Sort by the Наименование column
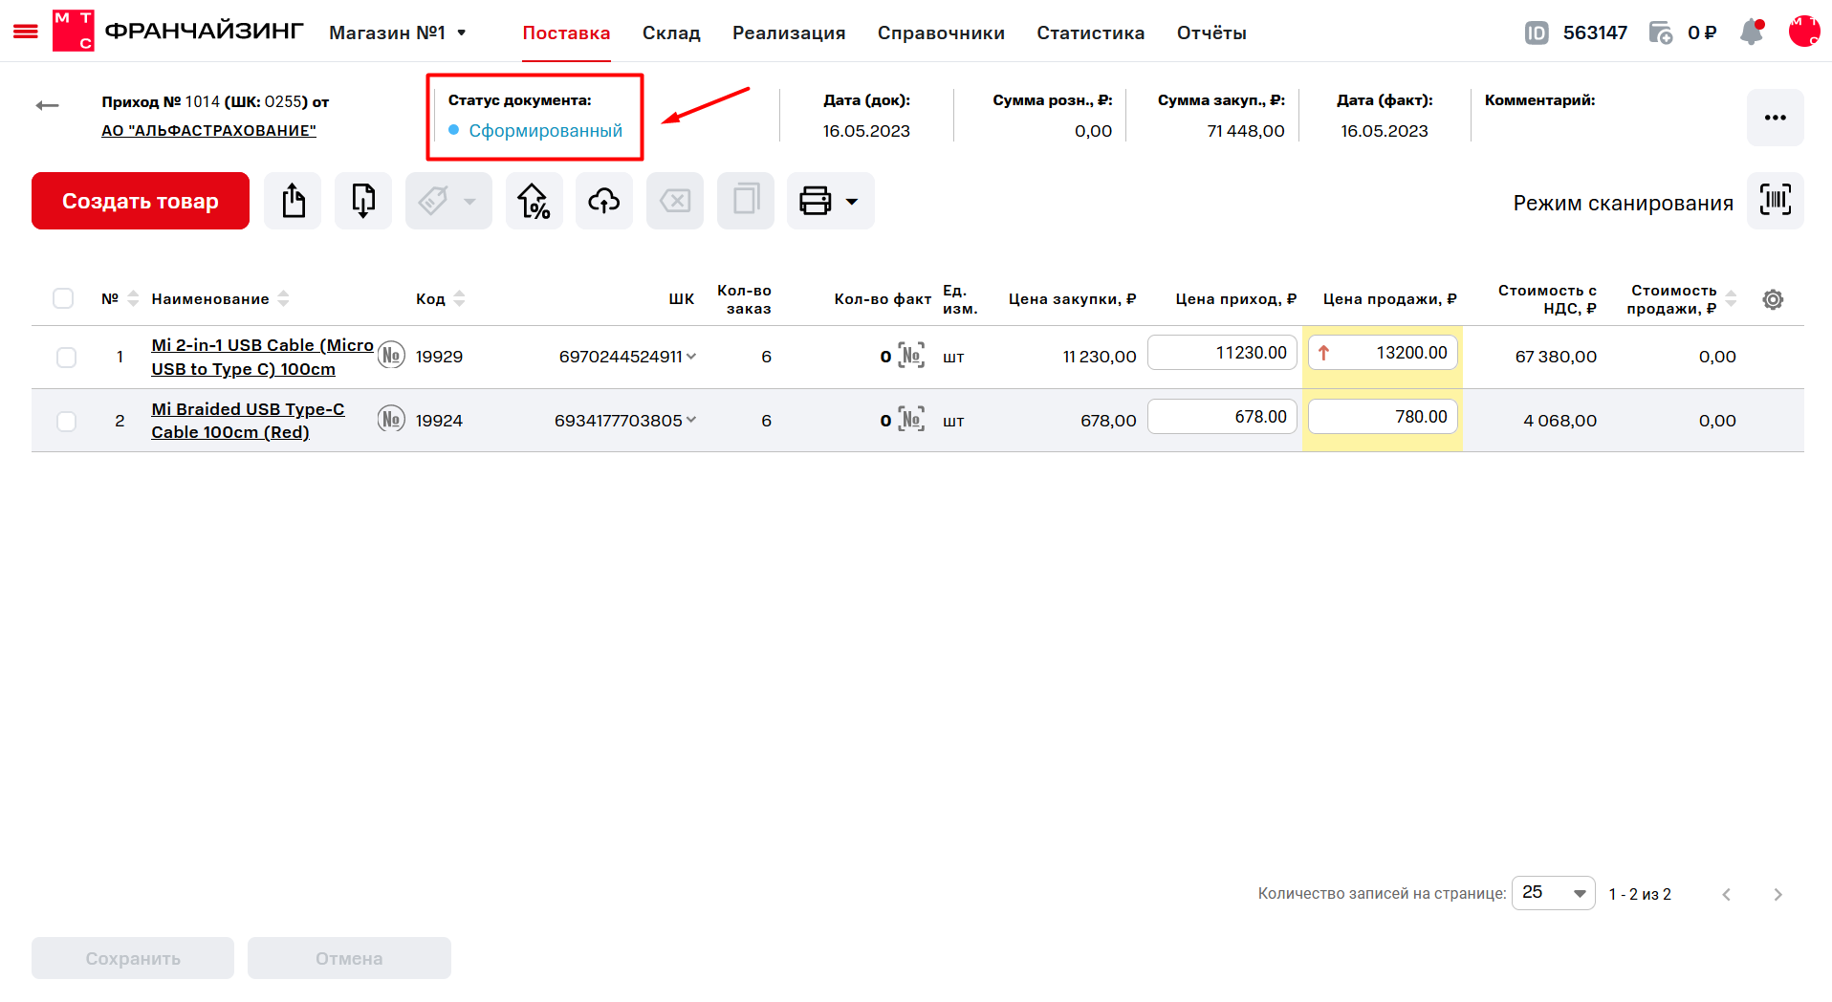Viewport: 1832px width, 1002px height. tap(283, 298)
